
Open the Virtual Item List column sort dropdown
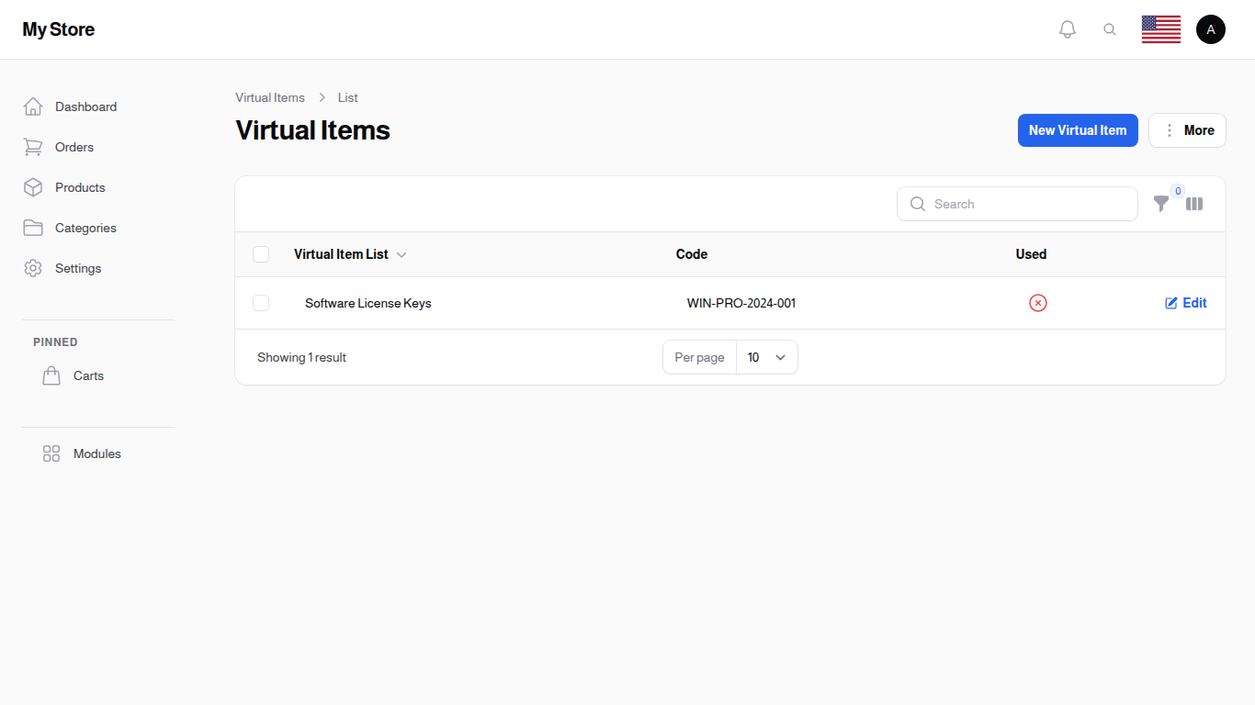pyautogui.click(x=401, y=254)
